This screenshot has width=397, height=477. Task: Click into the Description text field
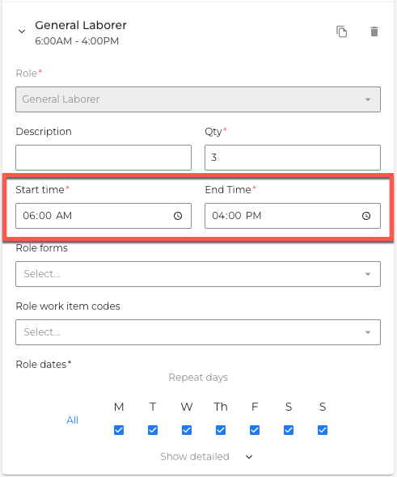pyautogui.click(x=103, y=158)
